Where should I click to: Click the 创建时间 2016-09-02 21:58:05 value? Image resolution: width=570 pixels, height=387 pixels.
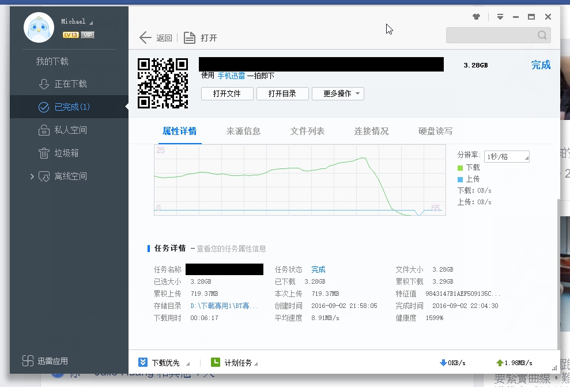pos(344,306)
